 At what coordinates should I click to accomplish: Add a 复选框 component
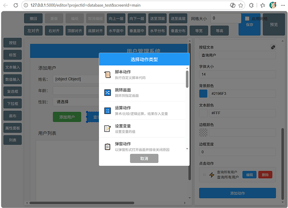(13, 91)
